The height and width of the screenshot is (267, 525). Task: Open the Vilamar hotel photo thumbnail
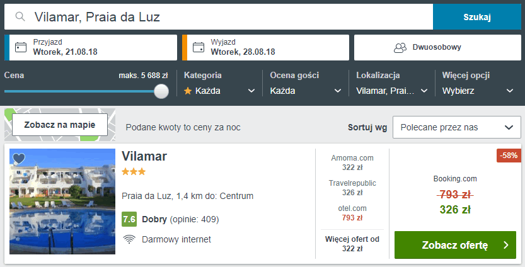click(x=62, y=202)
